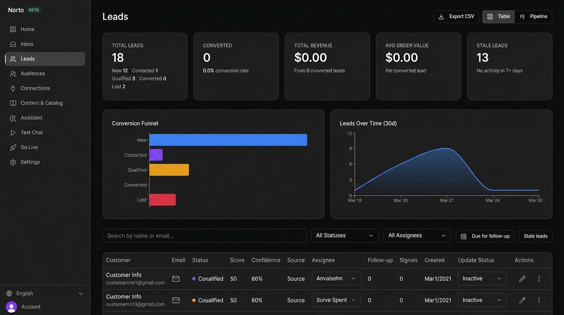This screenshot has height=315, width=564.
Task: Click the Converted stat card
Action: tap(236, 66)
